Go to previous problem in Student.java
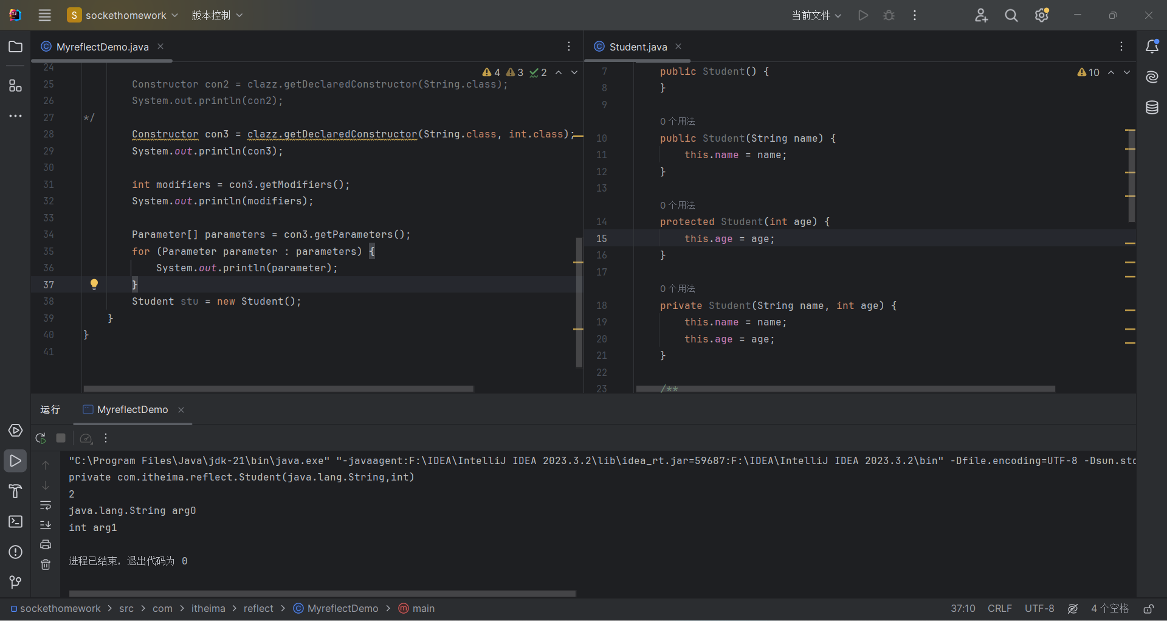Screen dimensions: 1167x621 [1111, 72]
